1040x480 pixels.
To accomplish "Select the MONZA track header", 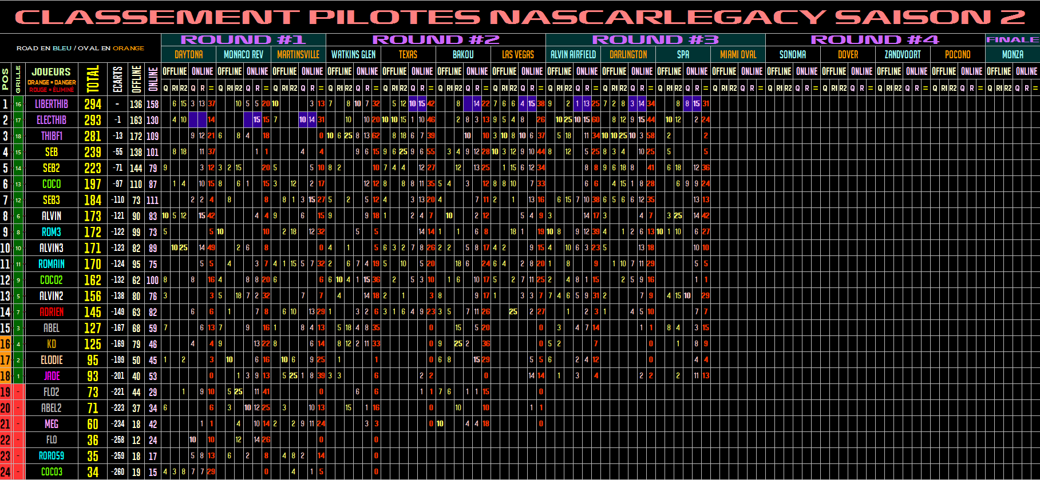I will click(1012, 55).
